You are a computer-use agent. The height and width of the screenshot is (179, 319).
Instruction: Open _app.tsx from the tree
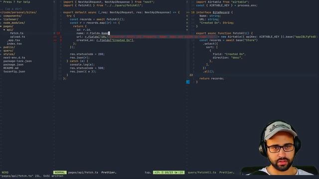pos(13,40)
